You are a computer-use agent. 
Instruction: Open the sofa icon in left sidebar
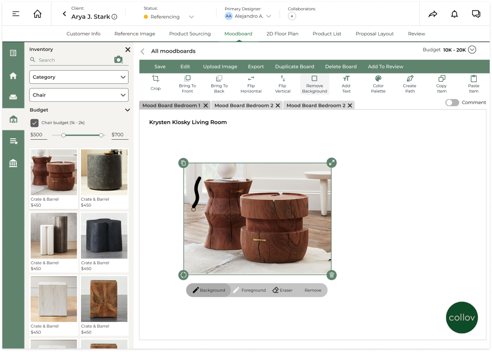tap(13, 97)
